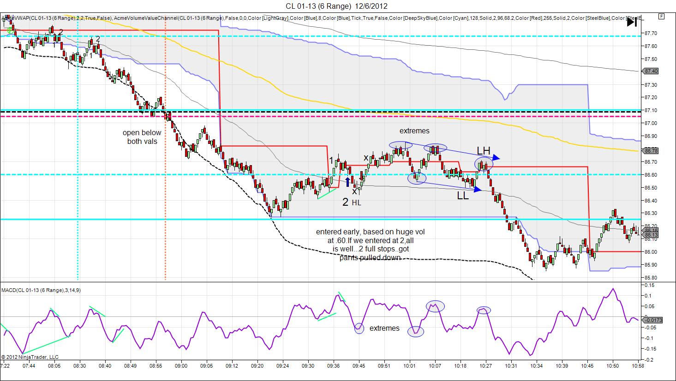Image resolution: width=676 pixels, height=381 pixels.
Task: Select the 'extremes' label above the price ovals
Action: [414, 131]
